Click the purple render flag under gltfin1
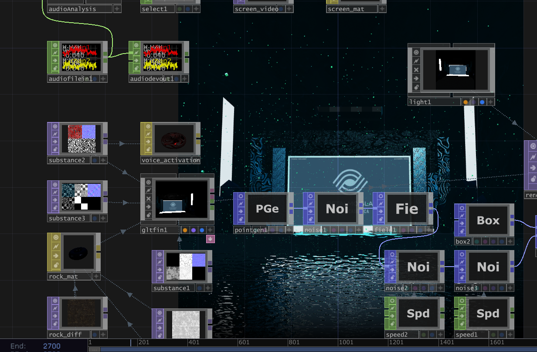Image resolution: width=537 pixels, height=352 pixels. point(193,230)
